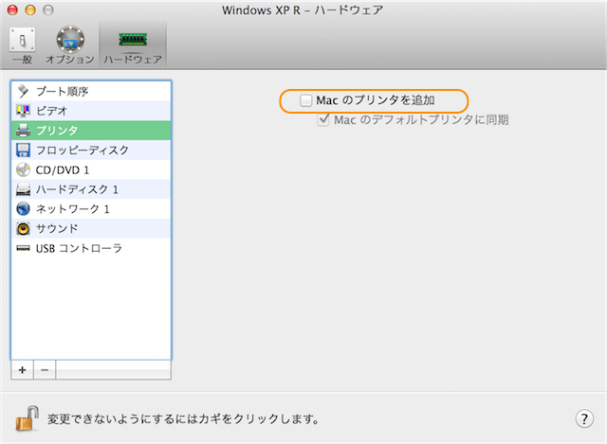Click the ネットワーク 1 globe icon

point(23,209)
